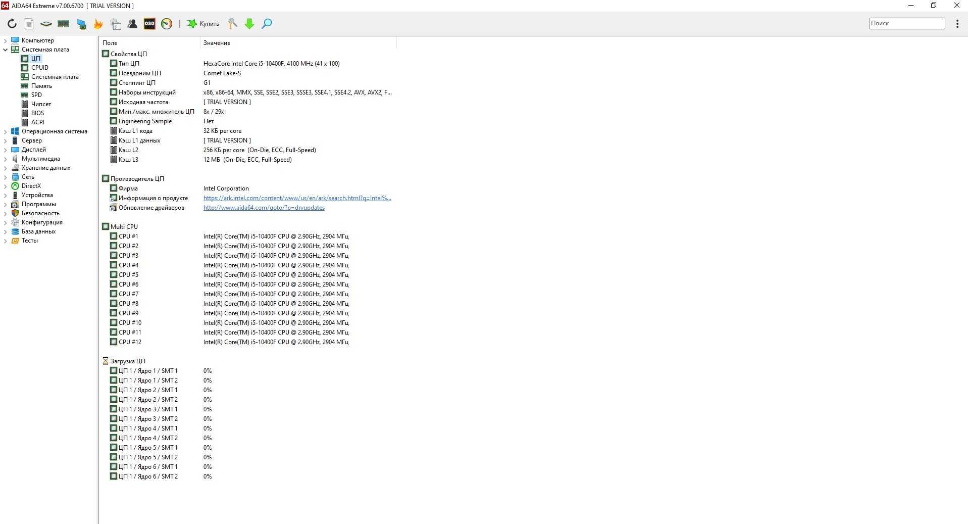Select the Степпинг ЦП row
The width and height of the screenshot is (968, 524).
pos(247,83)
